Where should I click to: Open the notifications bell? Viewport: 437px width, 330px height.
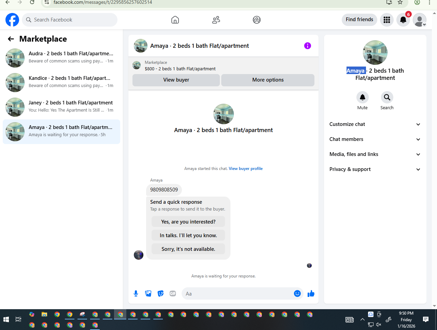click(x=403, y=20)
